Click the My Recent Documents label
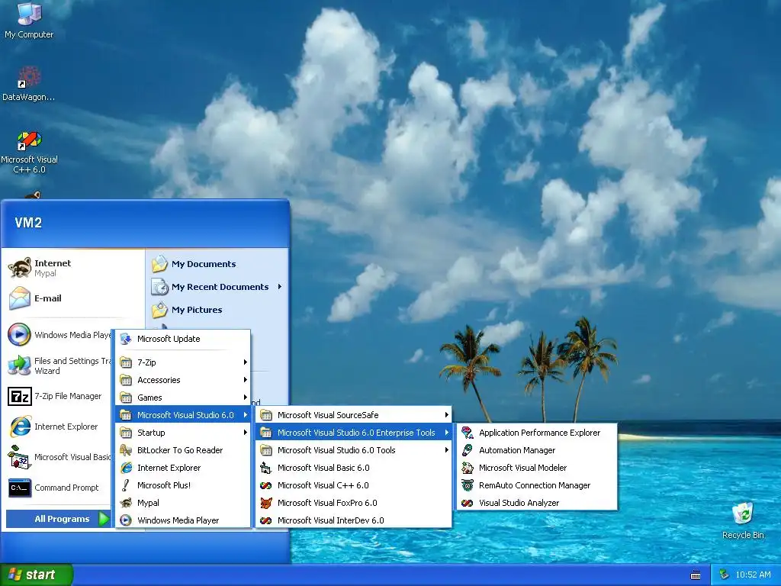Image resolution: width=781 pixels, height=586 pixels. tap(220, 287)
